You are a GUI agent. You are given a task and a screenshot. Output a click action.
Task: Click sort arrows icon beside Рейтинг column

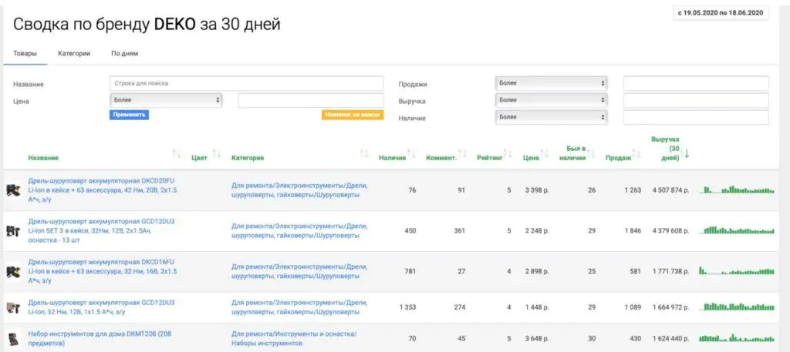click(508, 155)
